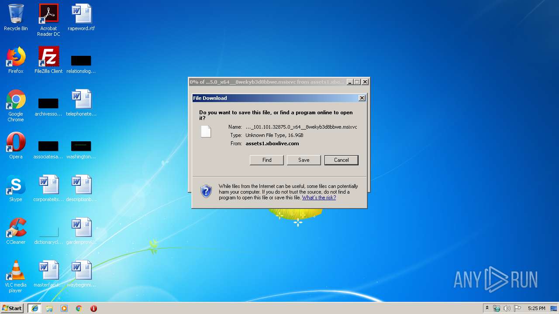This screenshot has width=559, height=314.
Task: Select the dictionarycl file icon
Action: [x=48, y=235]
